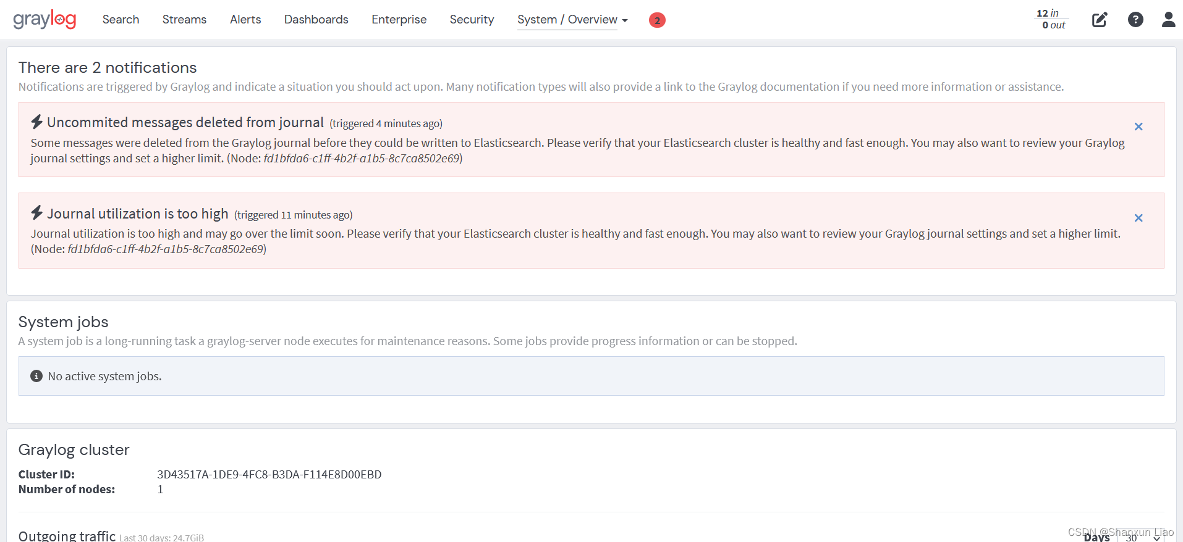This screenshot has width=1183, height=542.
Task: Click the info icon next to No active system jobs
Action: pos(36,376)
